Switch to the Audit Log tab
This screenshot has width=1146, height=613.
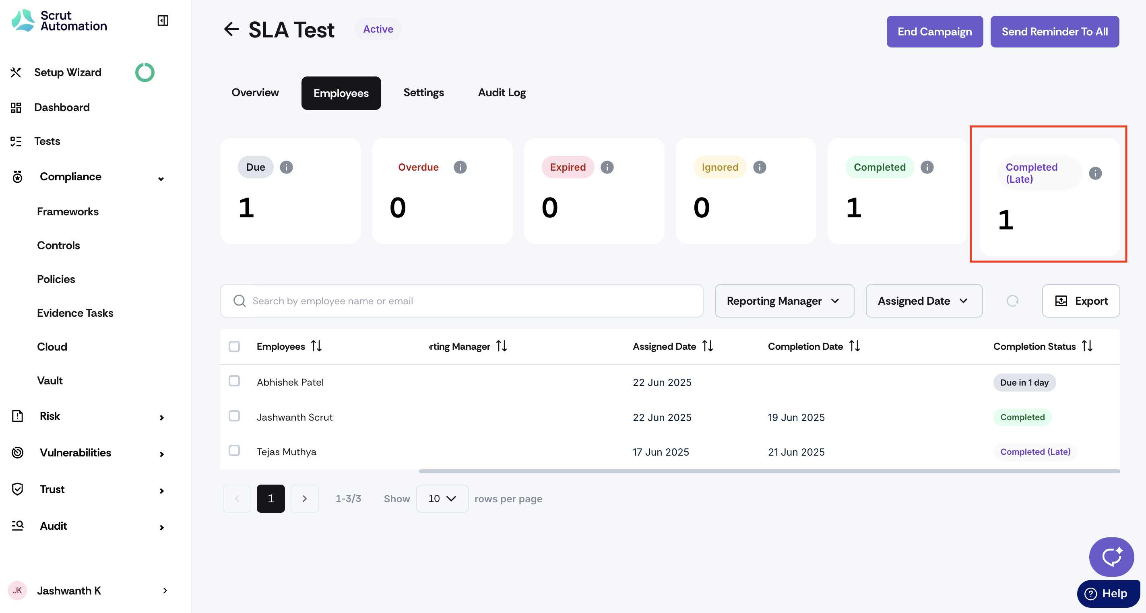point(502,93)
